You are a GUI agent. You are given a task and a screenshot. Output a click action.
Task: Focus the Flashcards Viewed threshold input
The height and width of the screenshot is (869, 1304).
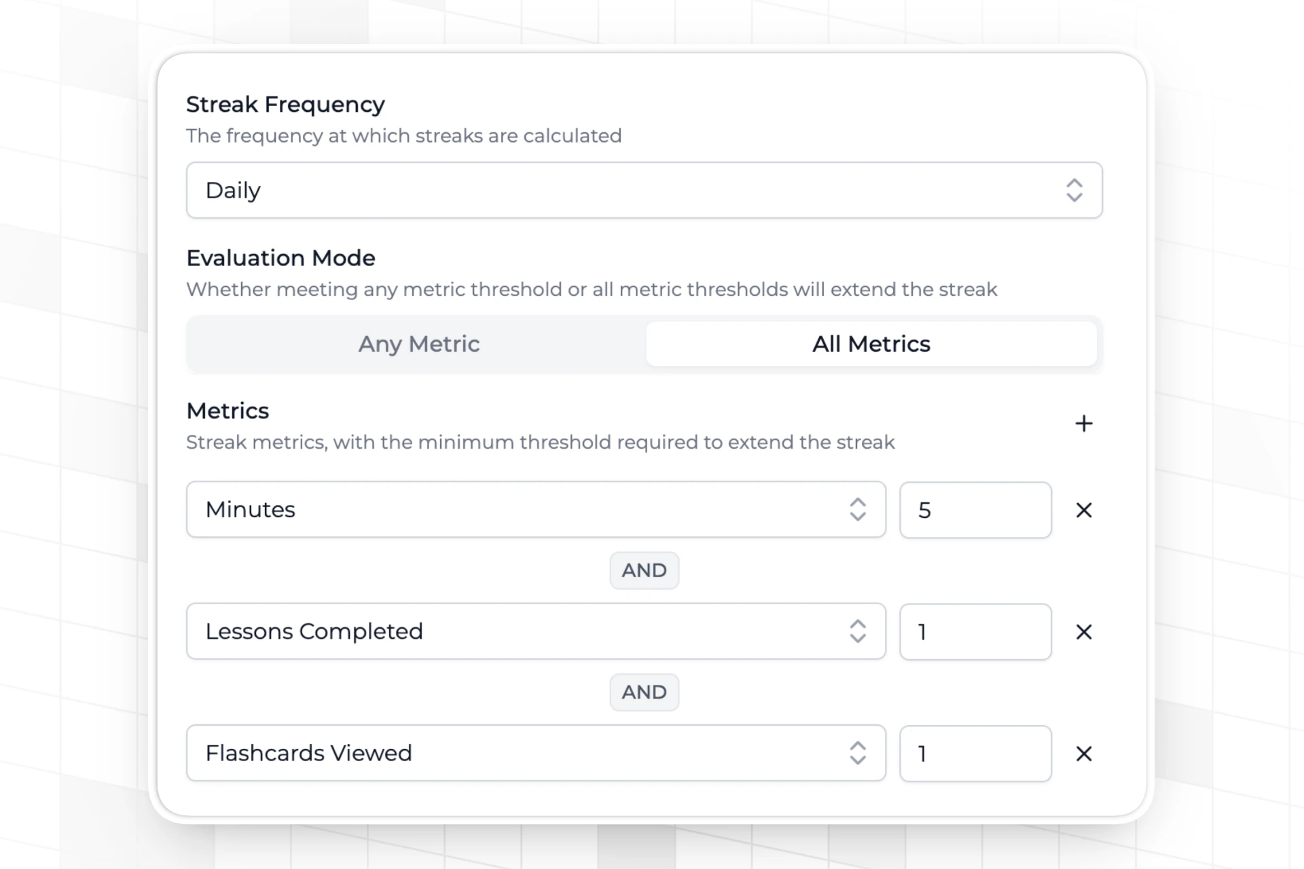975,754
